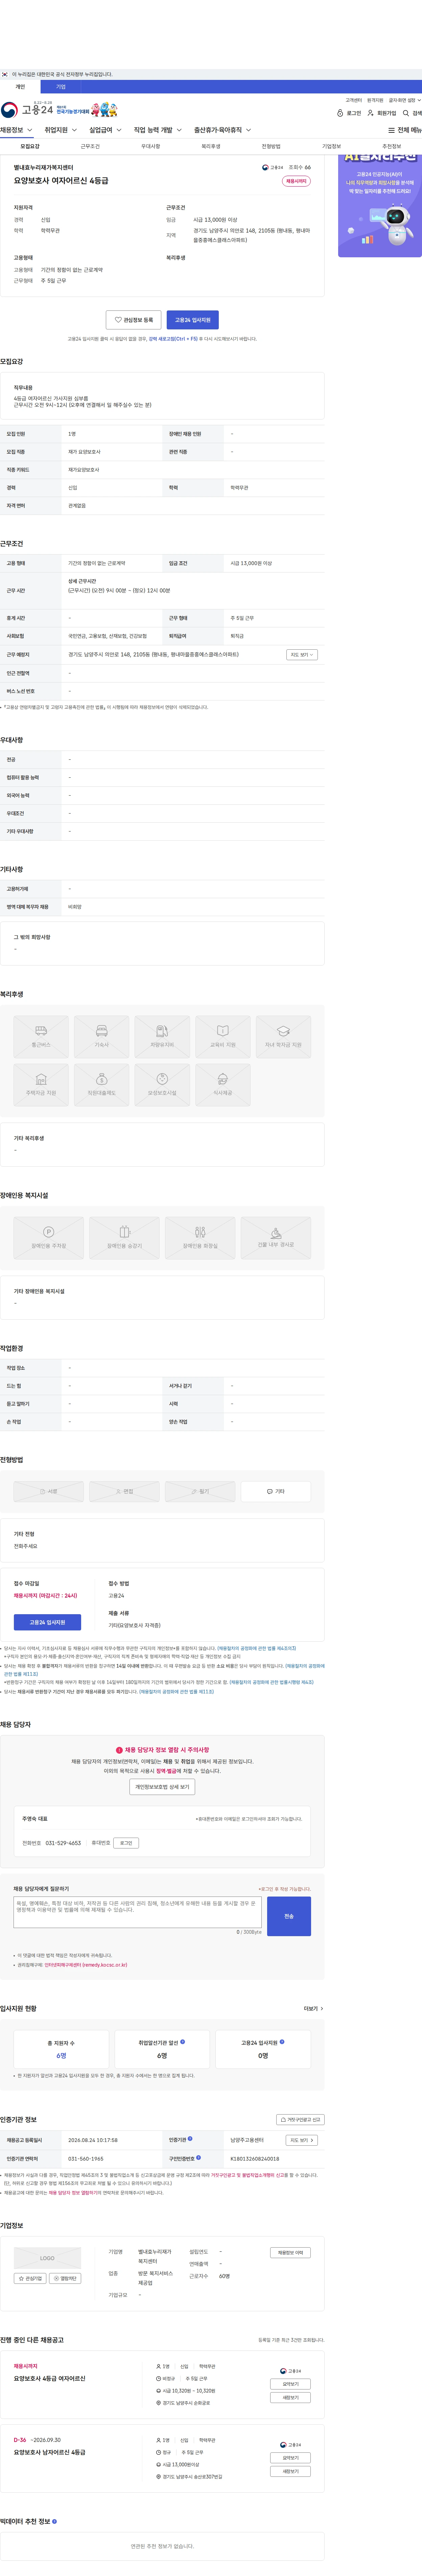Click 새창보기 for 남자어르신 listing

(290, 2471)
